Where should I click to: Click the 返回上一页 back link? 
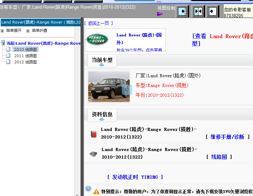(x=99, y=23)
